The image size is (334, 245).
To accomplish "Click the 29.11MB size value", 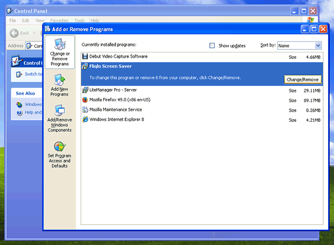I will pyautogui.click(x=312, y=91).
